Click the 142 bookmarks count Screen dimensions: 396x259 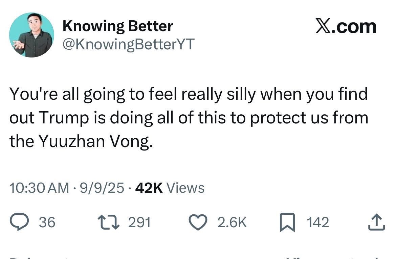point(318,222)
